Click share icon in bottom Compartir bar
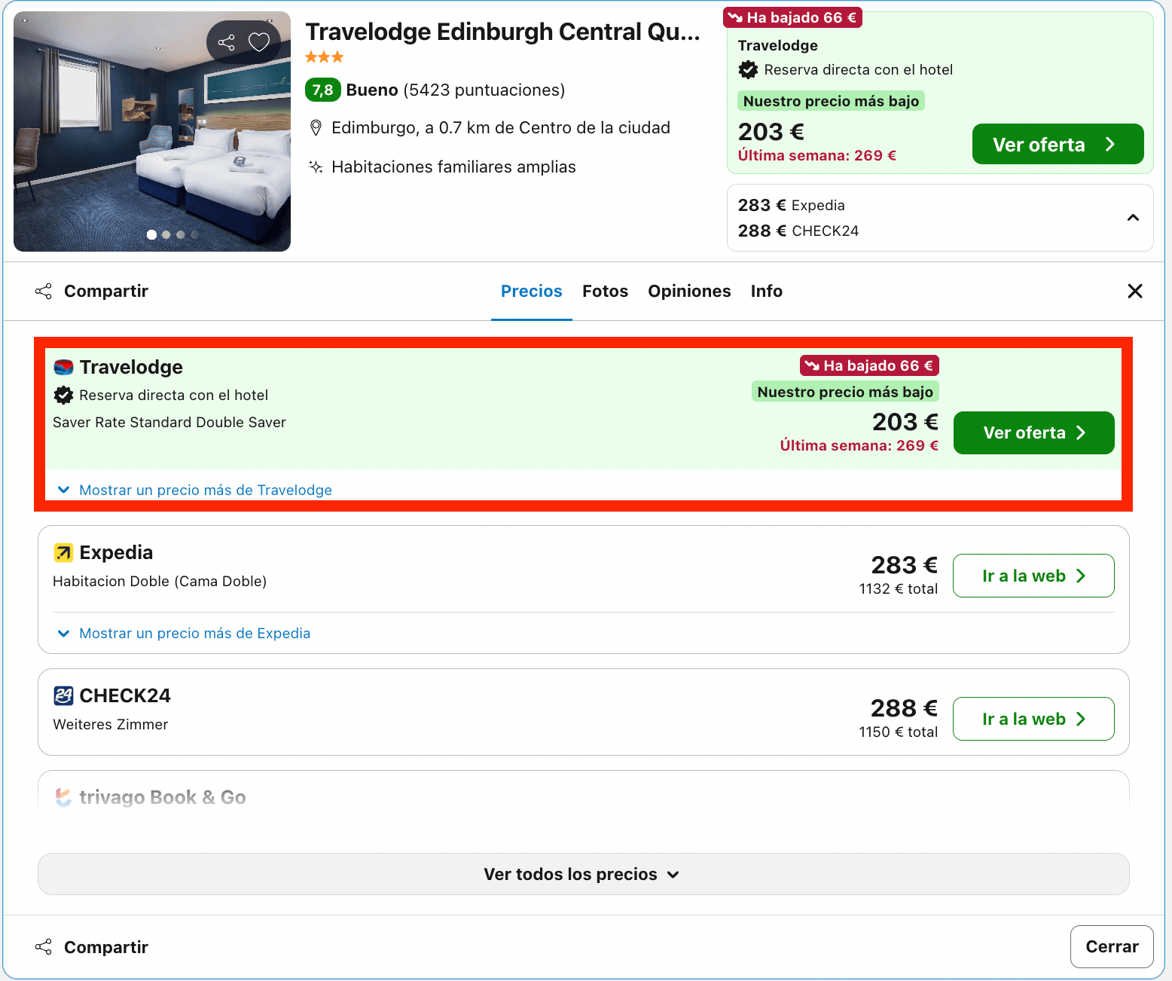This screenshot has width=1172, height=981. (44, 947)
